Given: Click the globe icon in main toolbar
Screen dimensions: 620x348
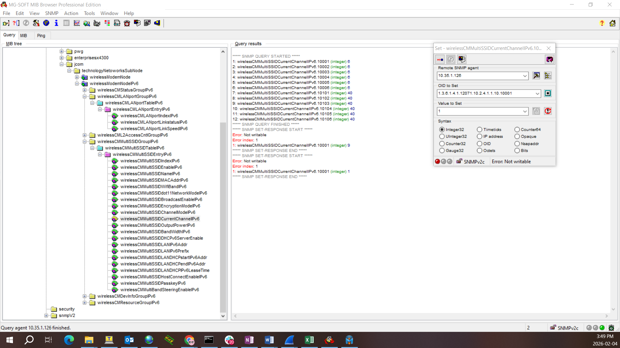Looking at the screenshot, I should click(x=46, y=23).
